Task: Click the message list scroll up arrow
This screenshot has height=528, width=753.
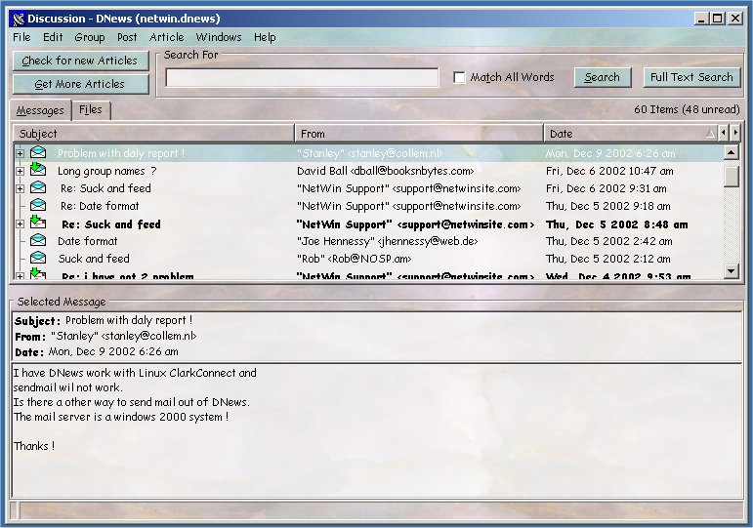Action: [731, 153]
